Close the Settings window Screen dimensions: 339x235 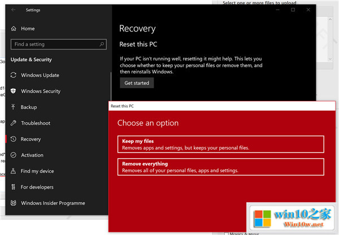point(308,10)
